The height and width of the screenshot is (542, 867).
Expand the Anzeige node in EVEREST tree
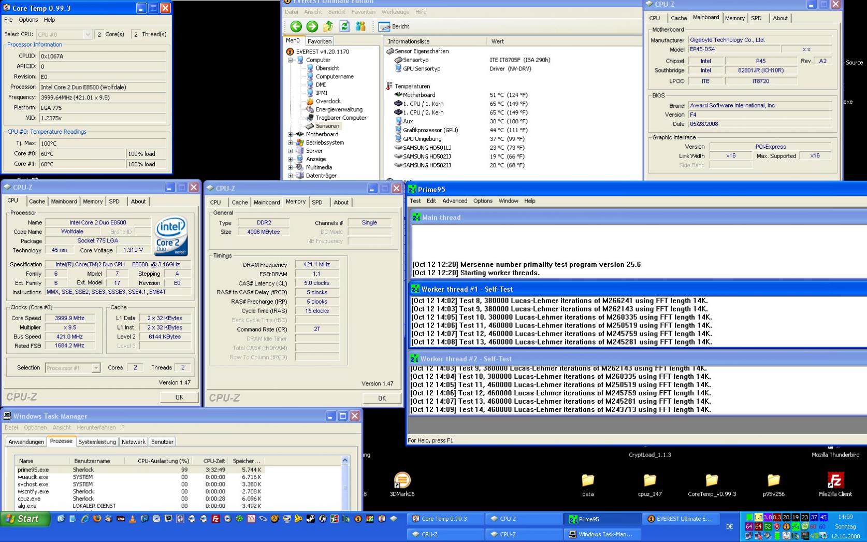pos(291,159)
